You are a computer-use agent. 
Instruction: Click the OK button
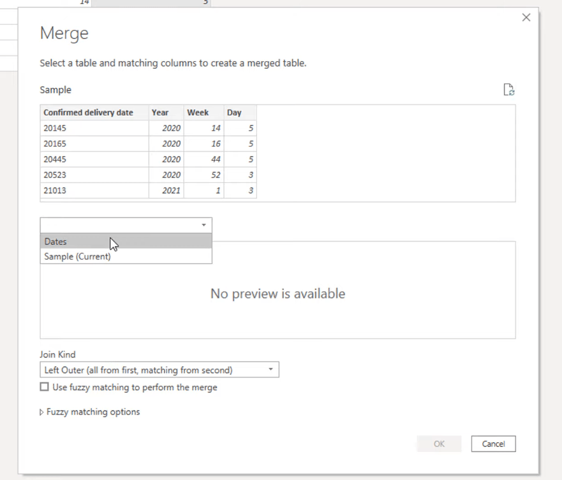pos(439,444)
